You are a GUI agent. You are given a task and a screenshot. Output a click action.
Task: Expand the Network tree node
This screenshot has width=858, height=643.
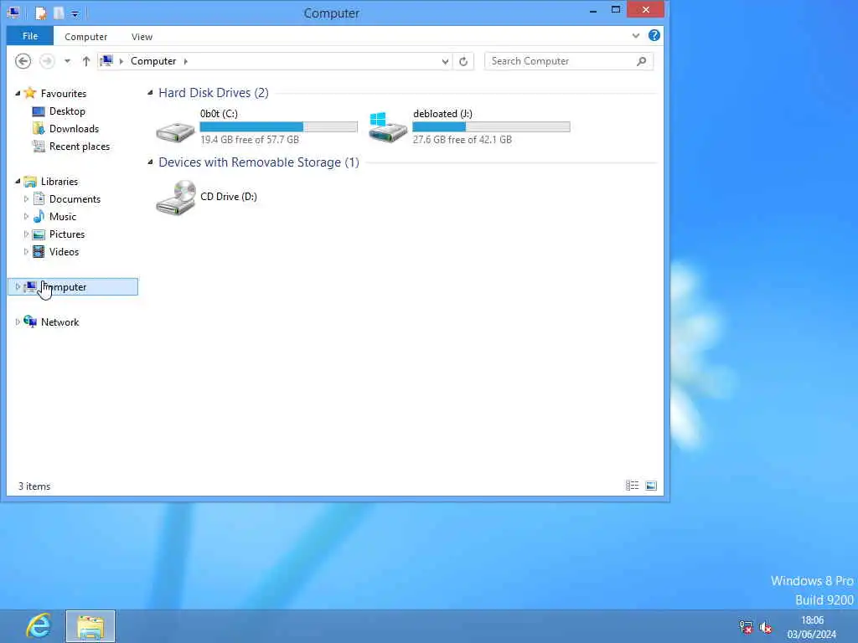click(x=18, y=322)
